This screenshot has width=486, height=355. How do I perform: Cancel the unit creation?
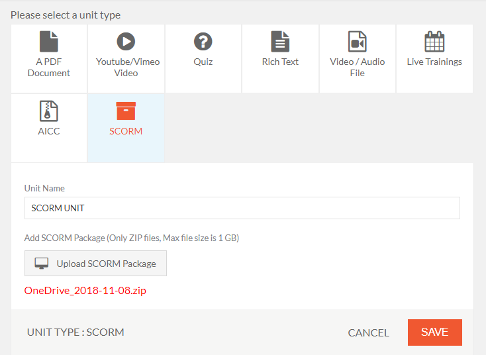point(368,332)
